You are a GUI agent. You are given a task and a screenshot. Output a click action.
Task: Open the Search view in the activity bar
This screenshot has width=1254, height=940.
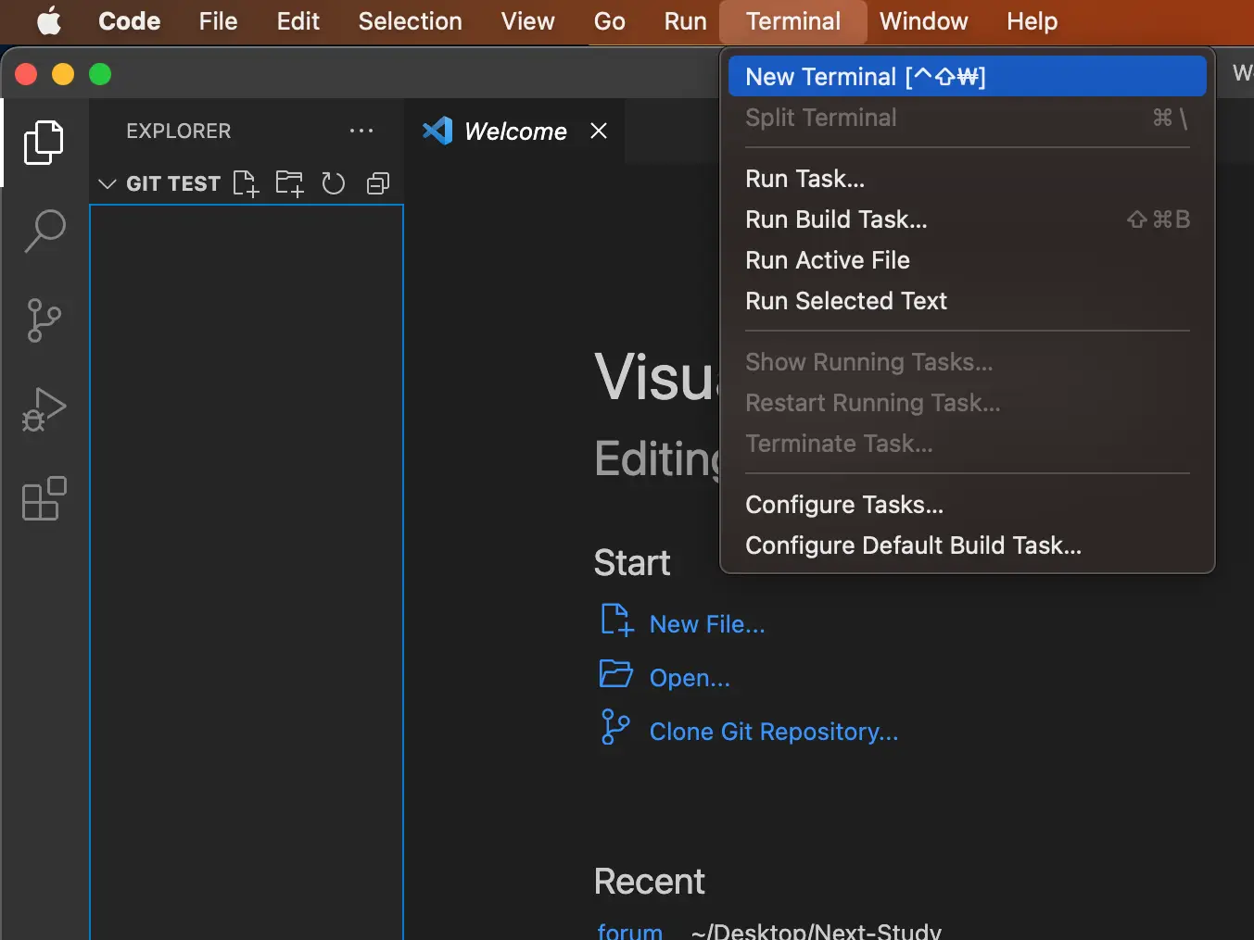(43, 231)
